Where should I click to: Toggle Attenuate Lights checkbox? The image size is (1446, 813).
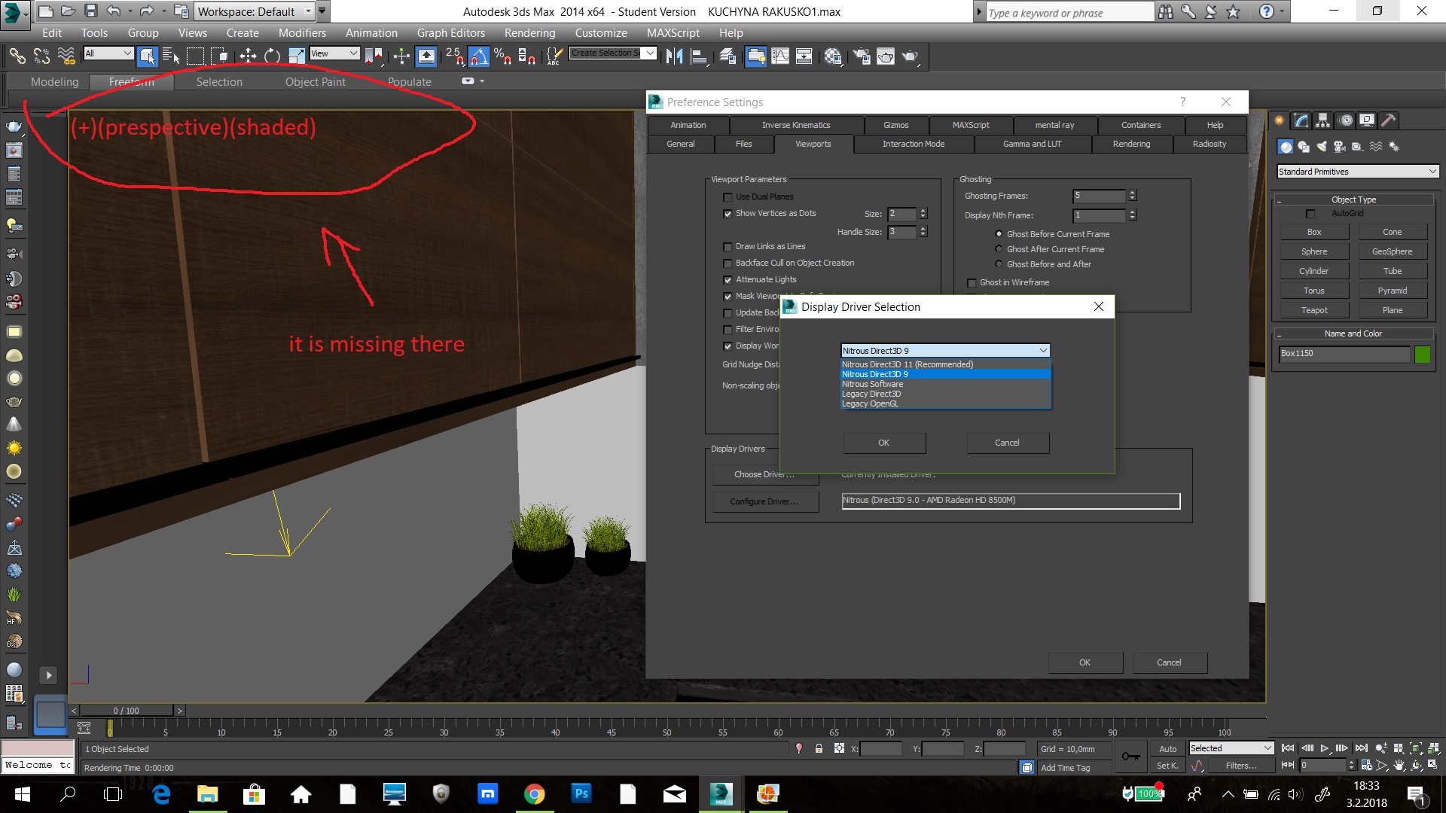pyautogui.click(x=728, y=280)
